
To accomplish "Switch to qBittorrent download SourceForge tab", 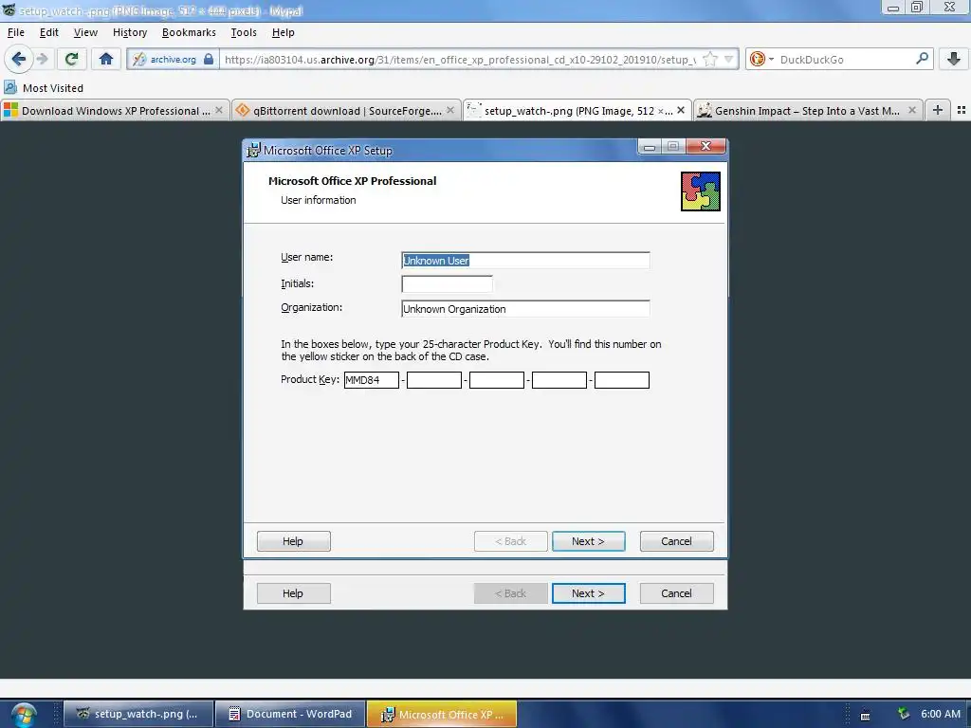I will 346,110.
